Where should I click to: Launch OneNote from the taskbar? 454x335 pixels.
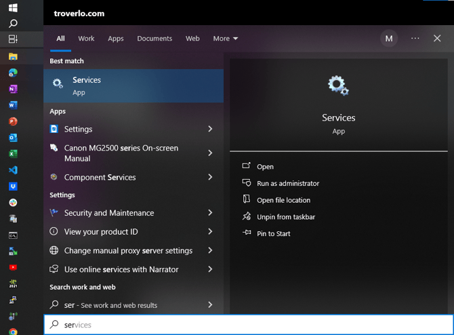click(13, 89)
